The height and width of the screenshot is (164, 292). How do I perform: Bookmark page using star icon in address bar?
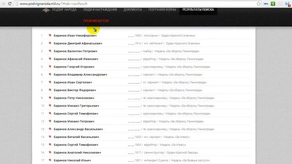pos(259,4)
